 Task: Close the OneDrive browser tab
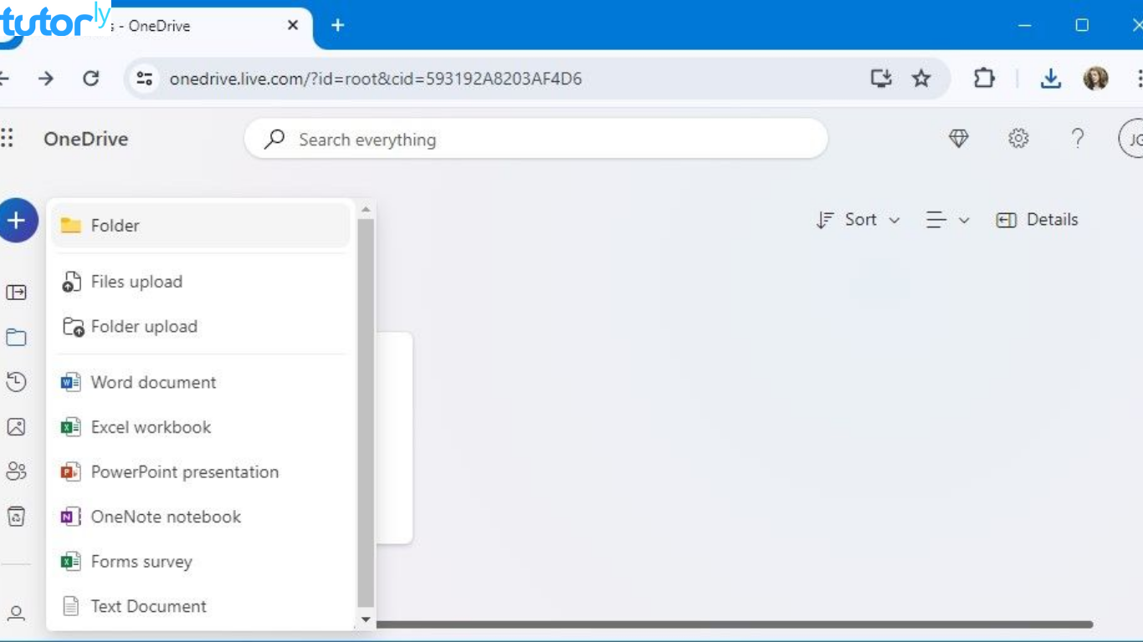tap(293, 26)
